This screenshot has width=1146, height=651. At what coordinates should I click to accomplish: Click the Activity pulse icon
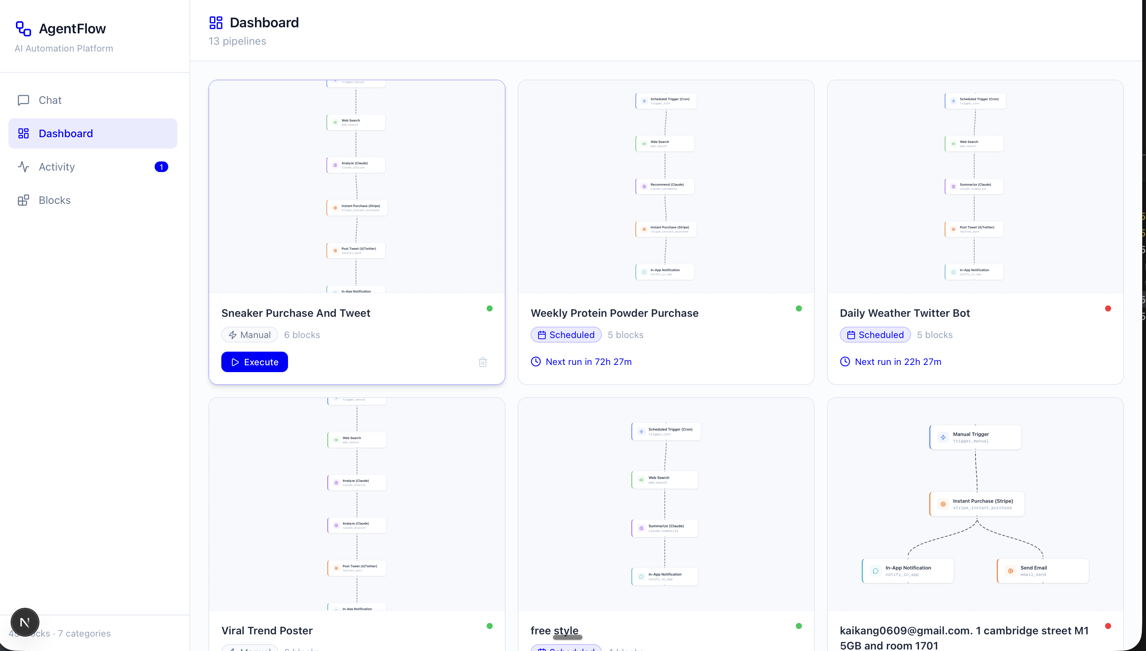[23, 167]
